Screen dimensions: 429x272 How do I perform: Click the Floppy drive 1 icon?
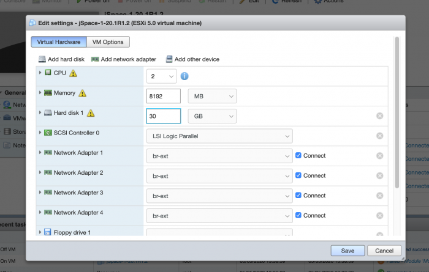(48, 232)
